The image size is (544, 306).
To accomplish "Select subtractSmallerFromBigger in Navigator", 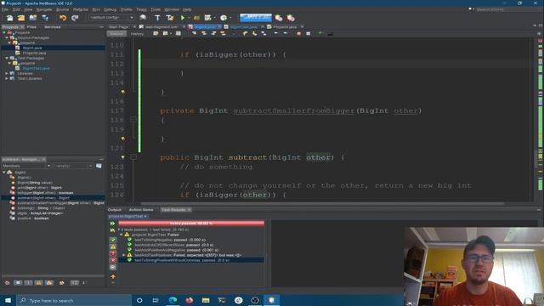I will (60, 203).
